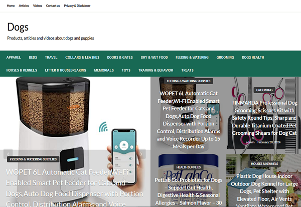Open TINMARDA grooming scissors article
This screenshot has width=301, height=207.
(x=264, y=118)
